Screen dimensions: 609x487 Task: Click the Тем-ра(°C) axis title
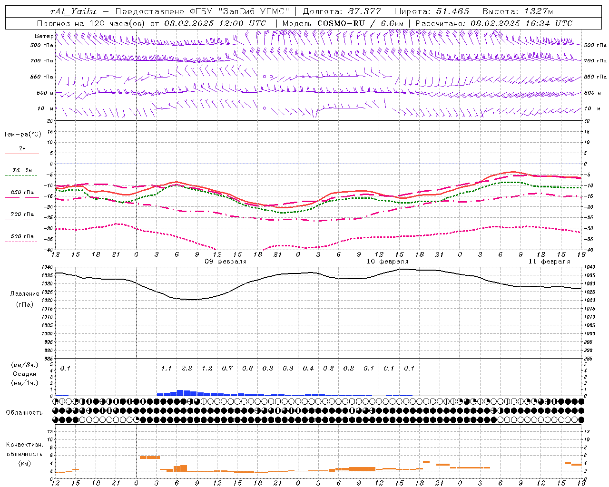(x=22, y=135)
